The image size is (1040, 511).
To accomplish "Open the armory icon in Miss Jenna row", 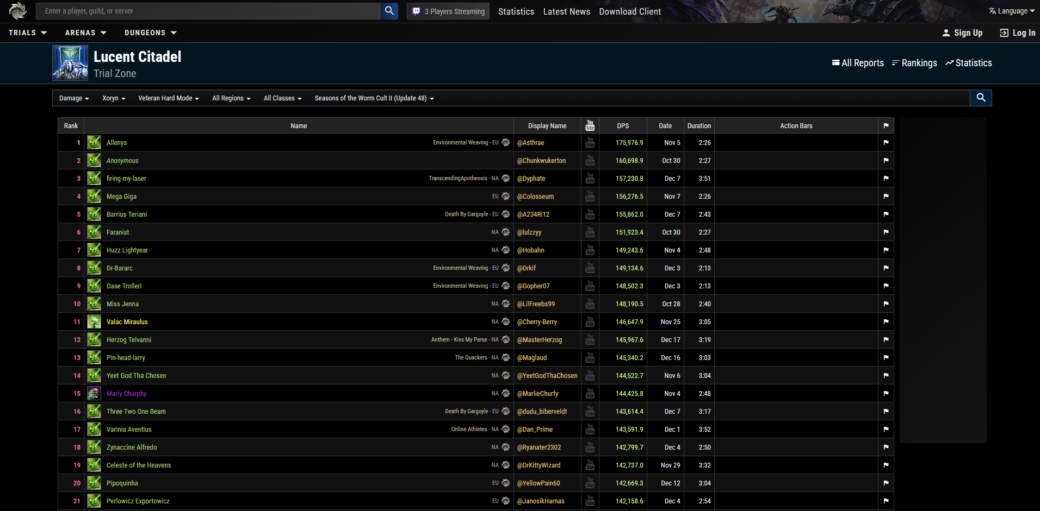I will pos(506,304).
